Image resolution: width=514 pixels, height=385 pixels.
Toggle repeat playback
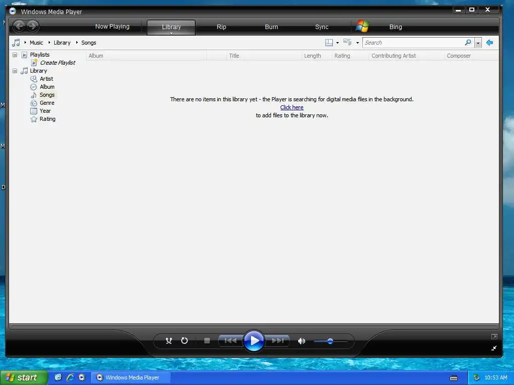coord(185,341)
